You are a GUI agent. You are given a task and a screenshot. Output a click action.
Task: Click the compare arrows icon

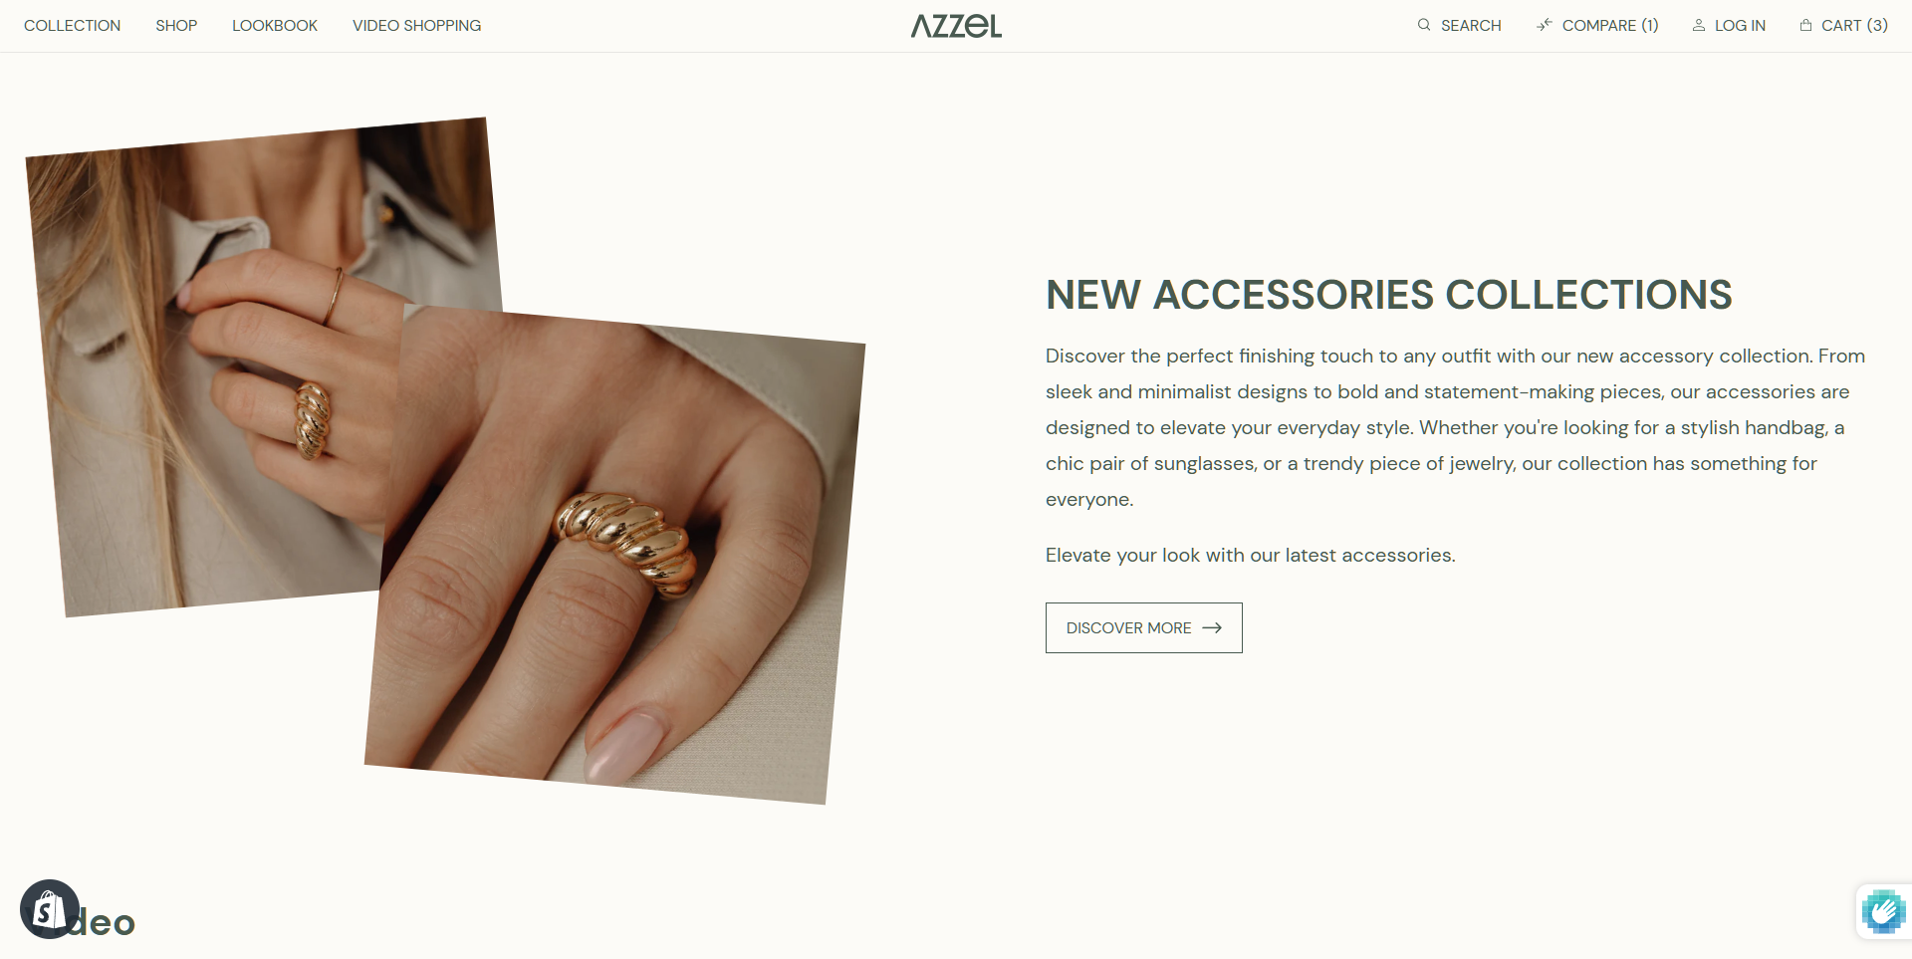click(x=1545, y=25)
